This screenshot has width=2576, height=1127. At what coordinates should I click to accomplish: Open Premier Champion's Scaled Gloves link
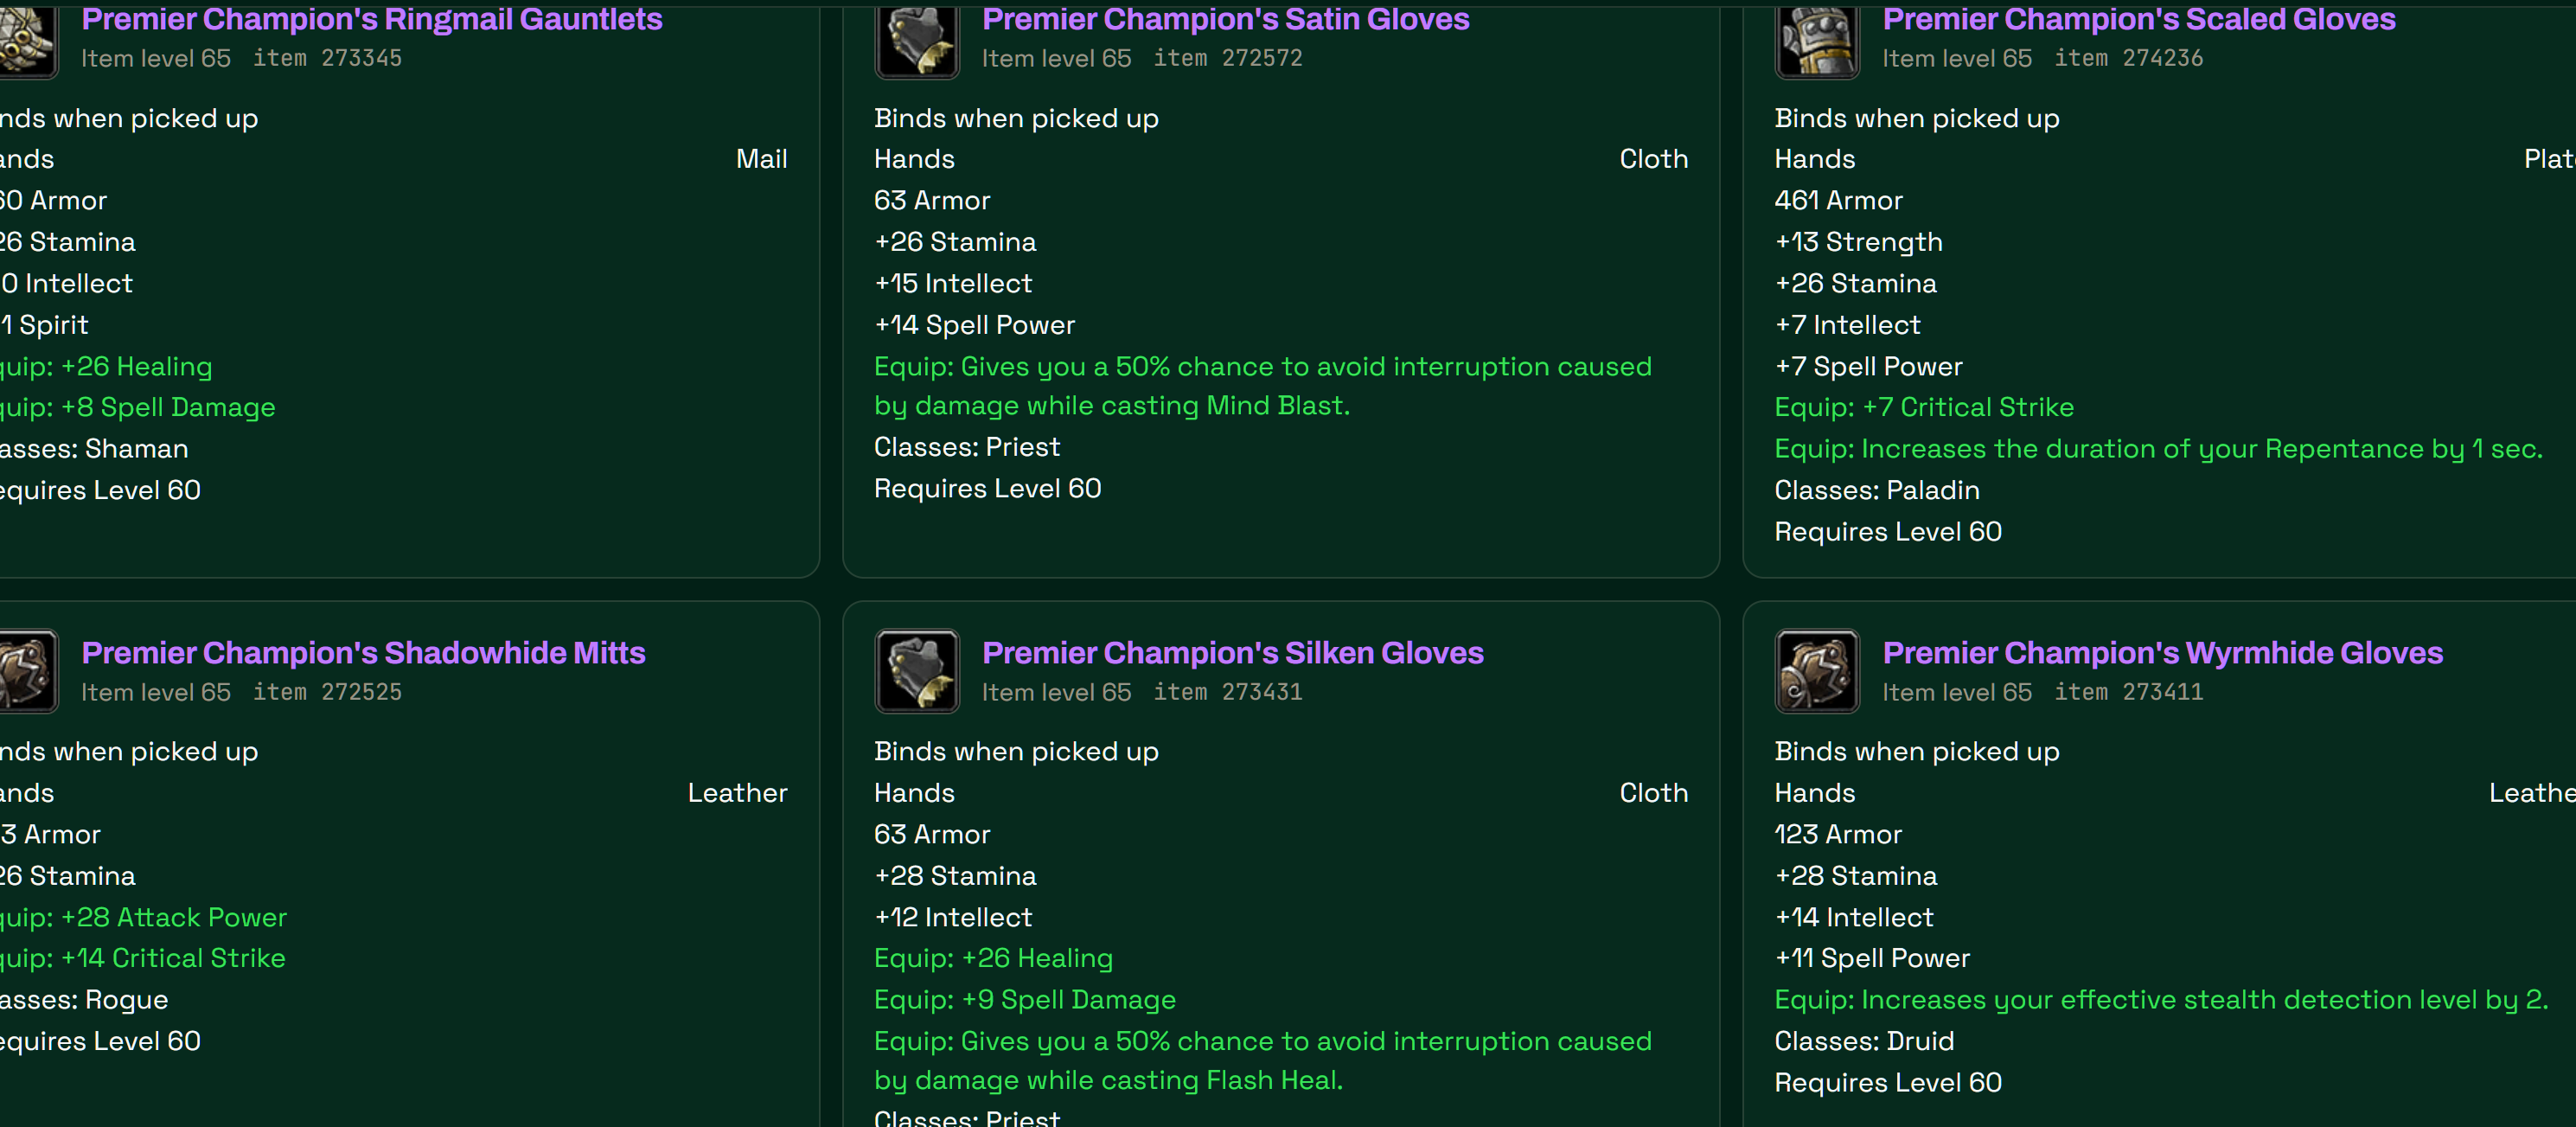pos(2139,19)
